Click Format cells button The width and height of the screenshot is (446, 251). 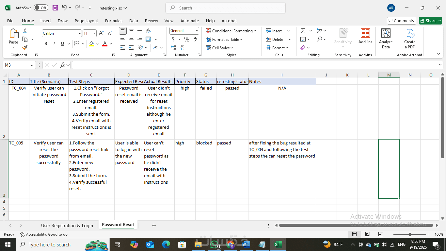277,48
